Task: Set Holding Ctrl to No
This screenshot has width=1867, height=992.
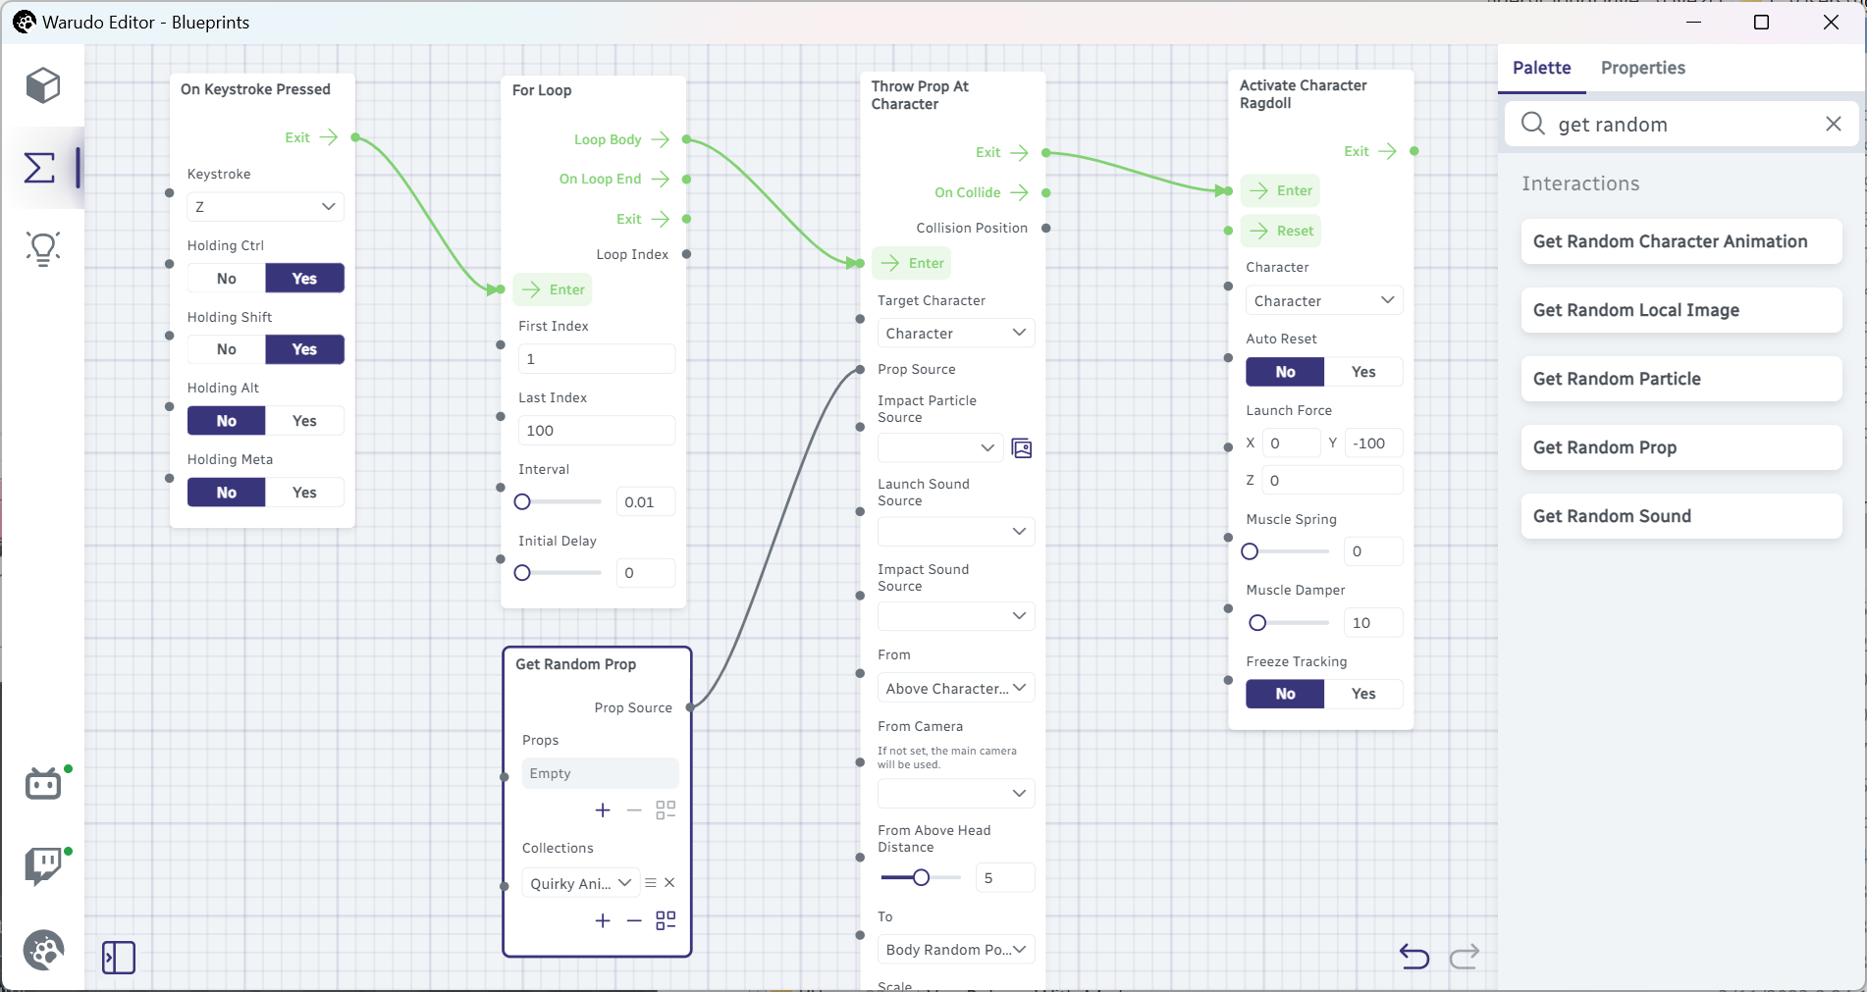Action: (x=227, y=279)
